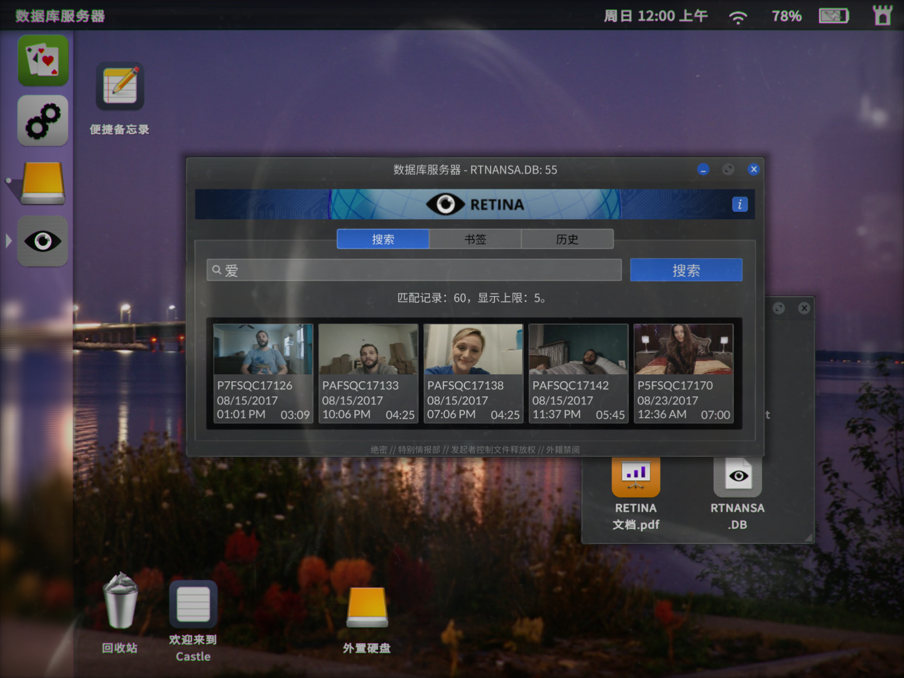
Task: Switch to the 书签 tab
Action: point(475,239)
